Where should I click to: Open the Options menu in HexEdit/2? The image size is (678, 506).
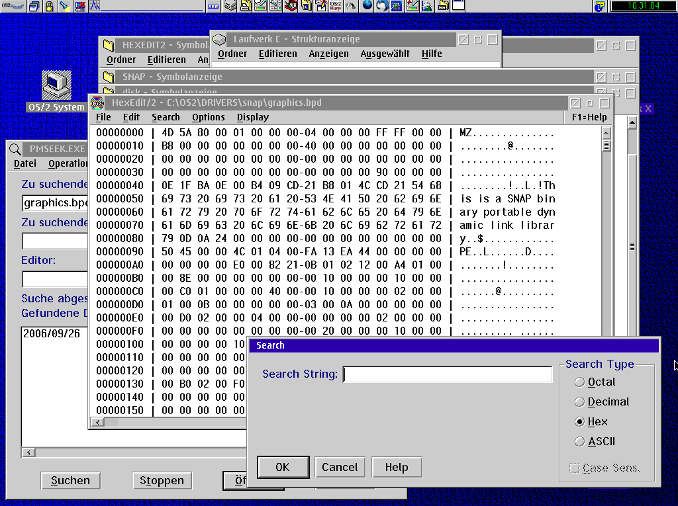(209, 118)
